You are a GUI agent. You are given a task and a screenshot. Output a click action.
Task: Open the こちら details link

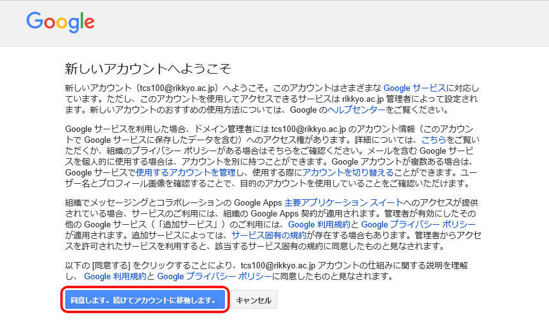tap(434, 140)
